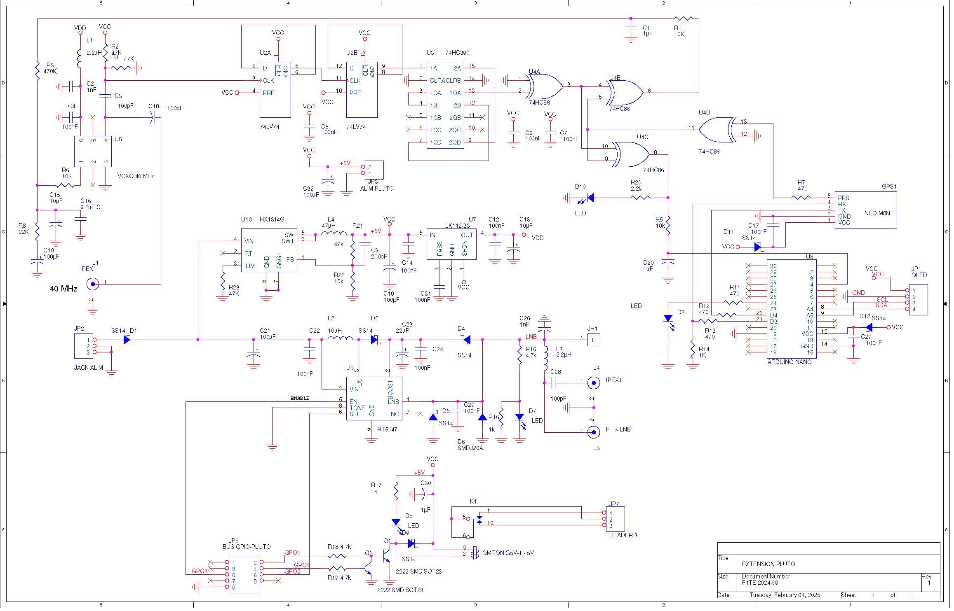Select the L4 47µH inductor symbol
Viewport: 954px width, 611px height.
coord(334,234)
